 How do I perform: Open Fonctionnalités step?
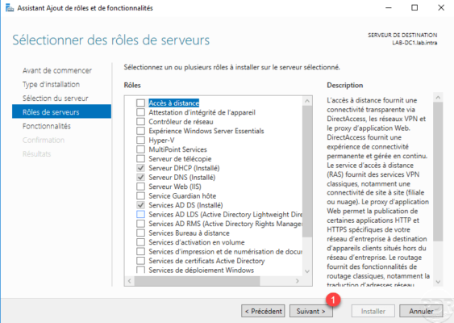[47, 126]
